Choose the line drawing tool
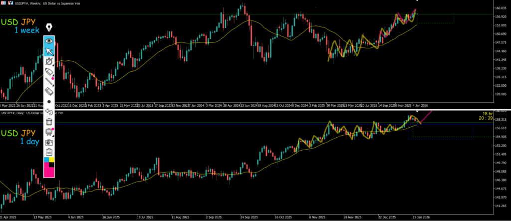This screenshot has width=511, height=221. pyautogui.click(x=49, y=82)
